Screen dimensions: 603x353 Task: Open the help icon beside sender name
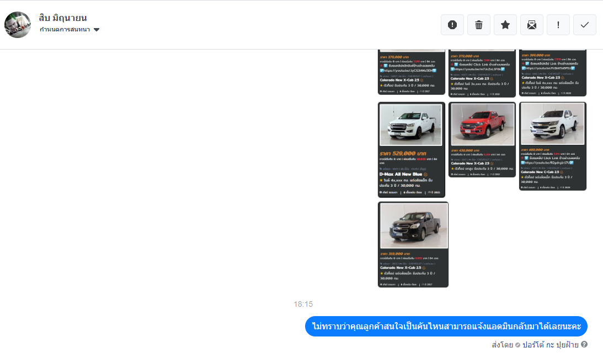(584, 345)
